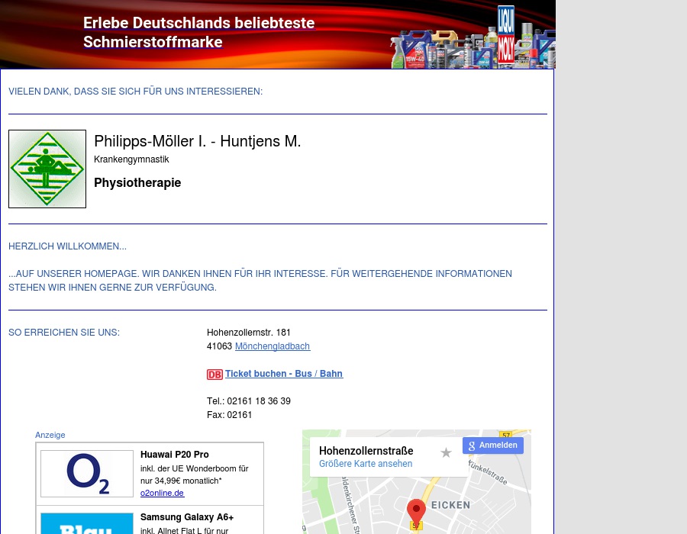Click the Liqui Moly banner headline text
687x534 pixels.
pos(198,33)
